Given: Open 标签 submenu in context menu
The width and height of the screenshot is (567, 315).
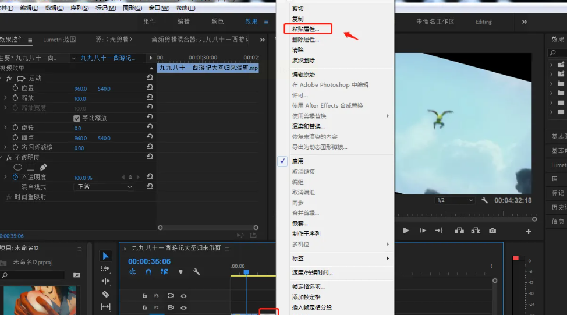Looking at the screenshot, I should pos(342,258).
